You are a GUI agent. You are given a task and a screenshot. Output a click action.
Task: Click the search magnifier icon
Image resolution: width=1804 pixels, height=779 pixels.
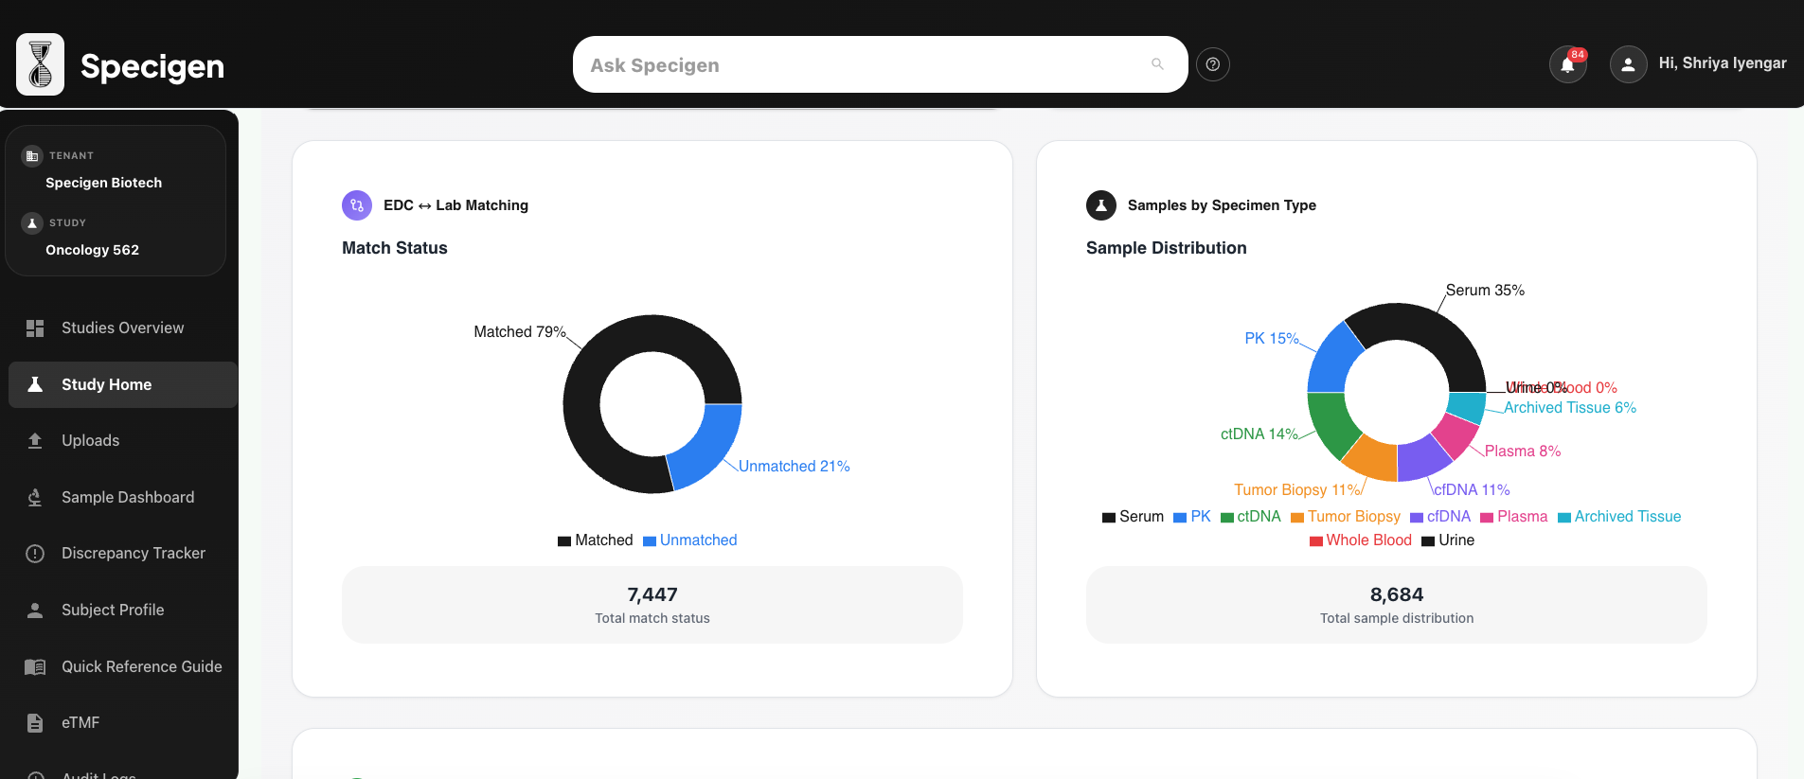pos(1157,64)
